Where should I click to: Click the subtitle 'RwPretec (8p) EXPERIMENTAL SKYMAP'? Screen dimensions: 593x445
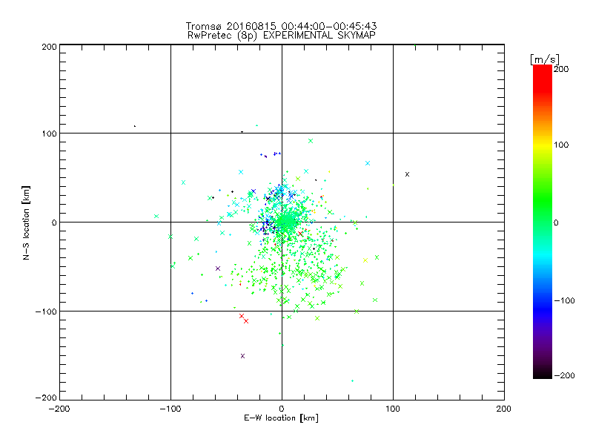282,36
